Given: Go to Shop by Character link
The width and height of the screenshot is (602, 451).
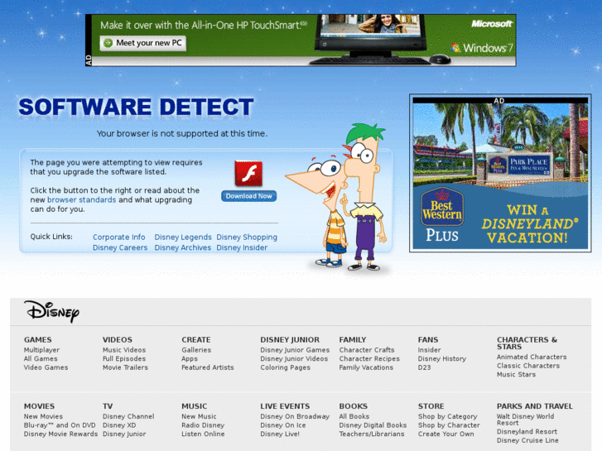Looking at the screenshot, I should pos(449,425).
